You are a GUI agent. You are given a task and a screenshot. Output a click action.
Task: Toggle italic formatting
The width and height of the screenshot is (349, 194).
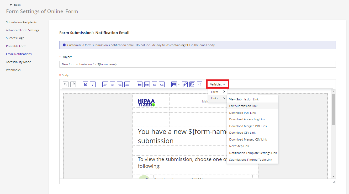coord(93,84)
